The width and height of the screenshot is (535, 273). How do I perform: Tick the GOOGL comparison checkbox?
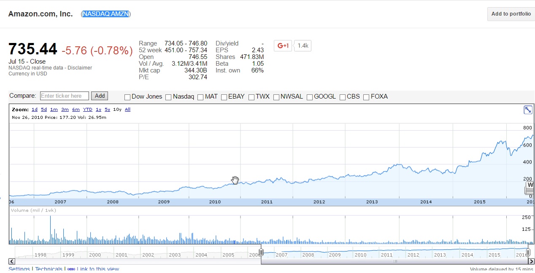[x=310, y=97]
